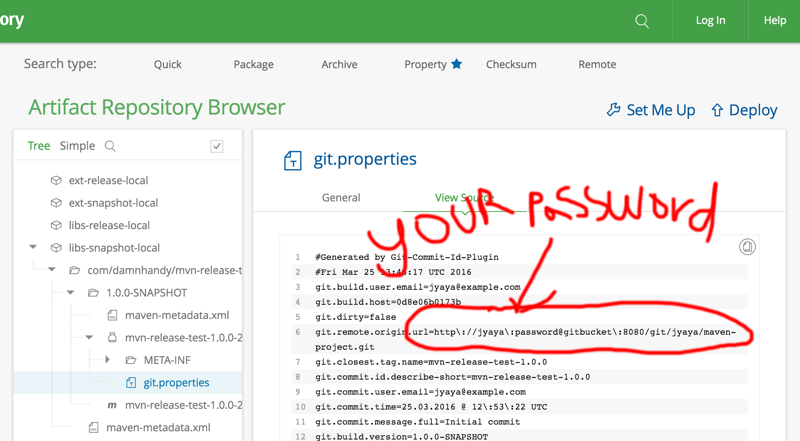Click the git.closest.tag.name source line

(431, 362)
